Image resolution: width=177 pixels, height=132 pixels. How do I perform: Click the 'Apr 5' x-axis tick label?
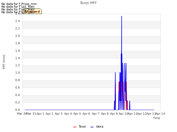pyautogui.click(x=77, y=114)
